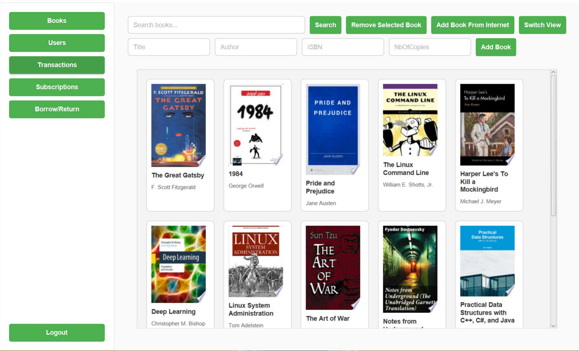Click title 'Harper Lee's To Kill a Mockingbird'
The image size is (579, 351).
[x=484, y=182]
